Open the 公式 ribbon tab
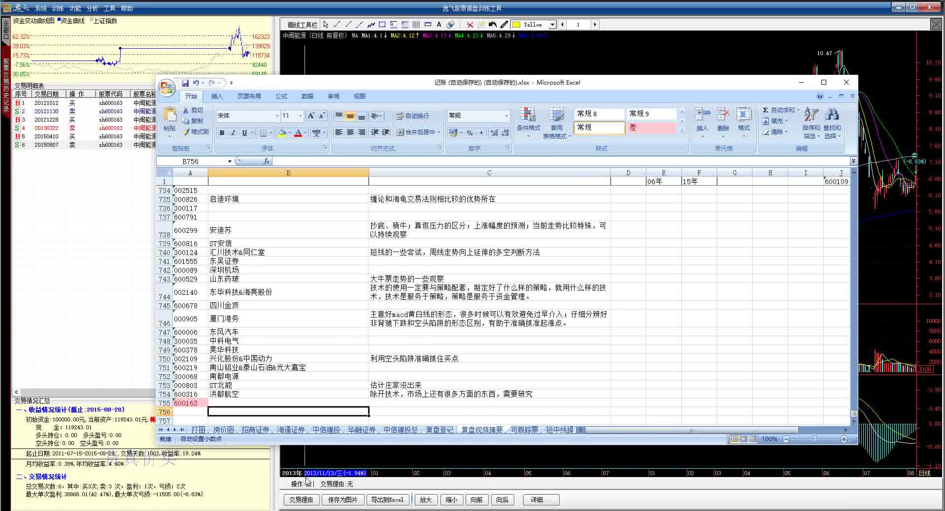 pos(281,96)
